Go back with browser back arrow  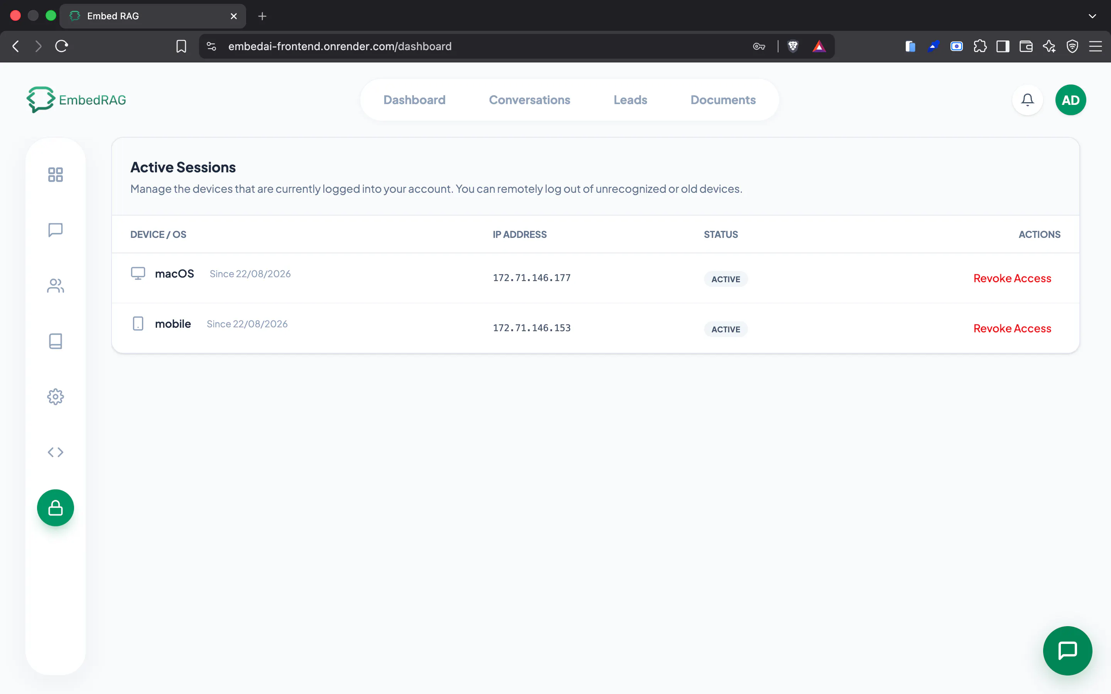[16, 46]
